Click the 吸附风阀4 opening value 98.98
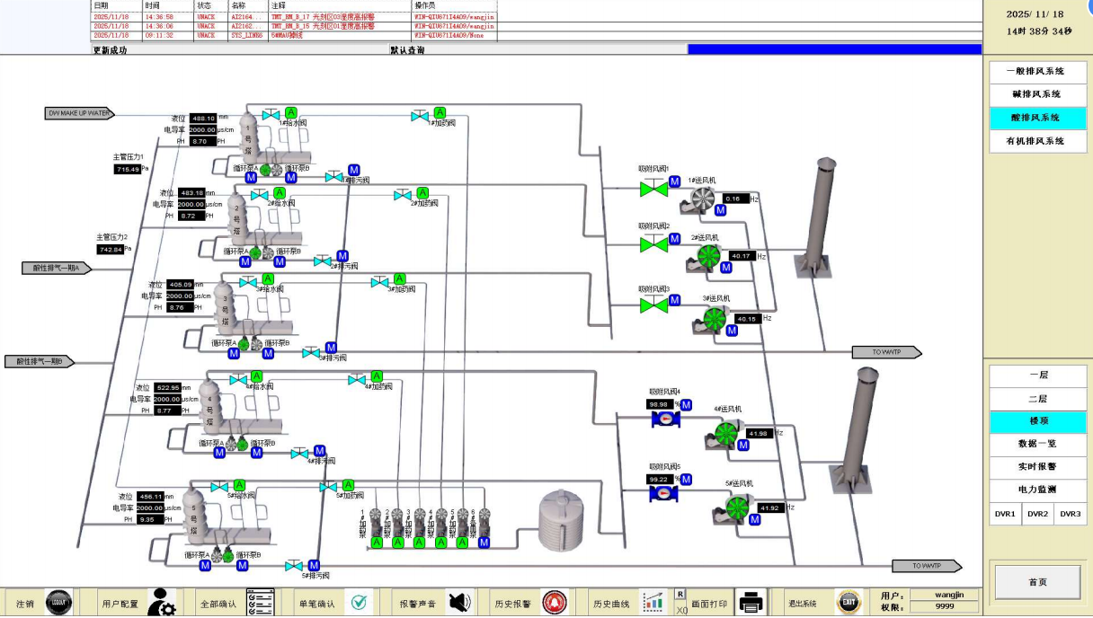 click(x=660, y=405)
